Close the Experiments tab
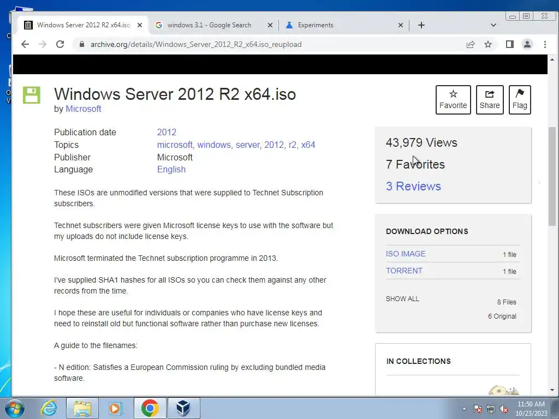The width and height of the screenshot is (559, 419). click(x=400, y=25)
